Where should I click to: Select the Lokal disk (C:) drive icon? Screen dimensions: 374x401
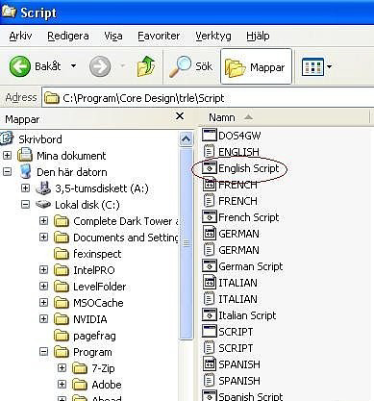click(x=43, y=204)
